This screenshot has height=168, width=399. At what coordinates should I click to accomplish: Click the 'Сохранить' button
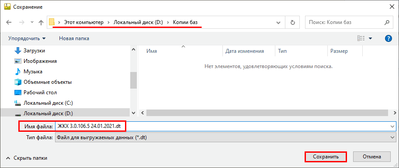pyautogui.click(x=326, y=157)
